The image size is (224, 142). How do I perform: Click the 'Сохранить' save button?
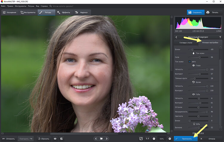click(196, 13)
